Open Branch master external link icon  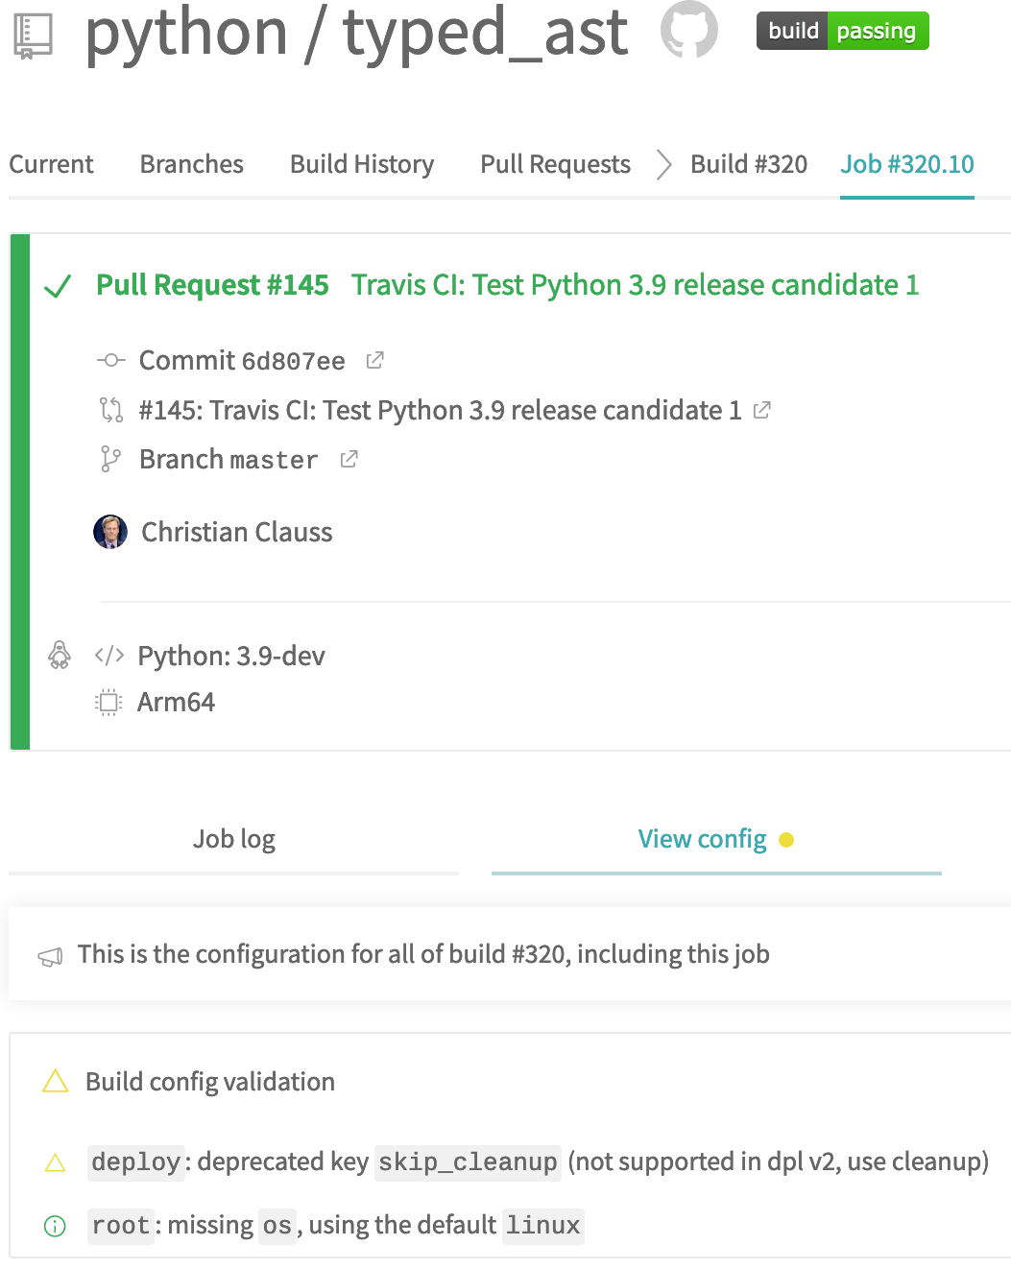[x=349, y=460]
